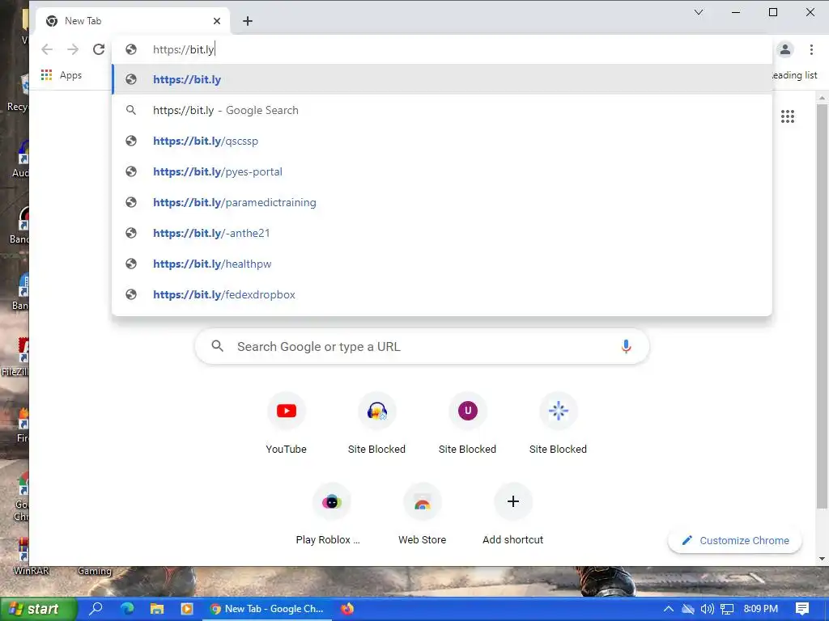The image size is (829, 621).
Task: Open the blue snowflake Site Blocked shortcut
Action: pos(558,424)
